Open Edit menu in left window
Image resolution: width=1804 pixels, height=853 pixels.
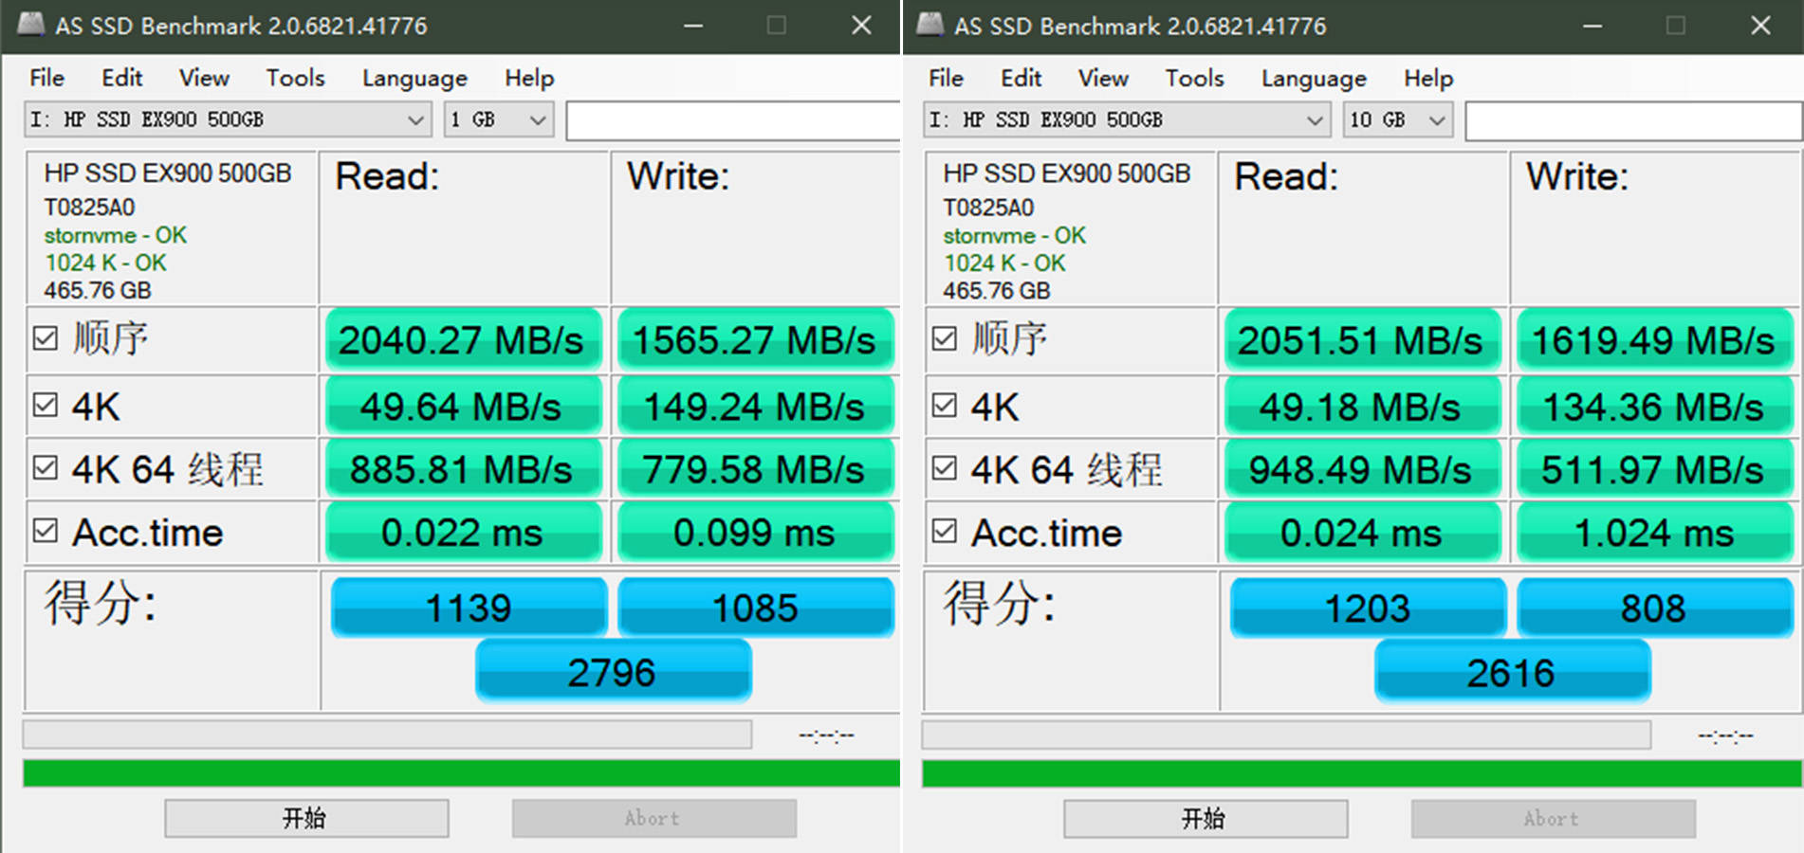coord(122,78)
